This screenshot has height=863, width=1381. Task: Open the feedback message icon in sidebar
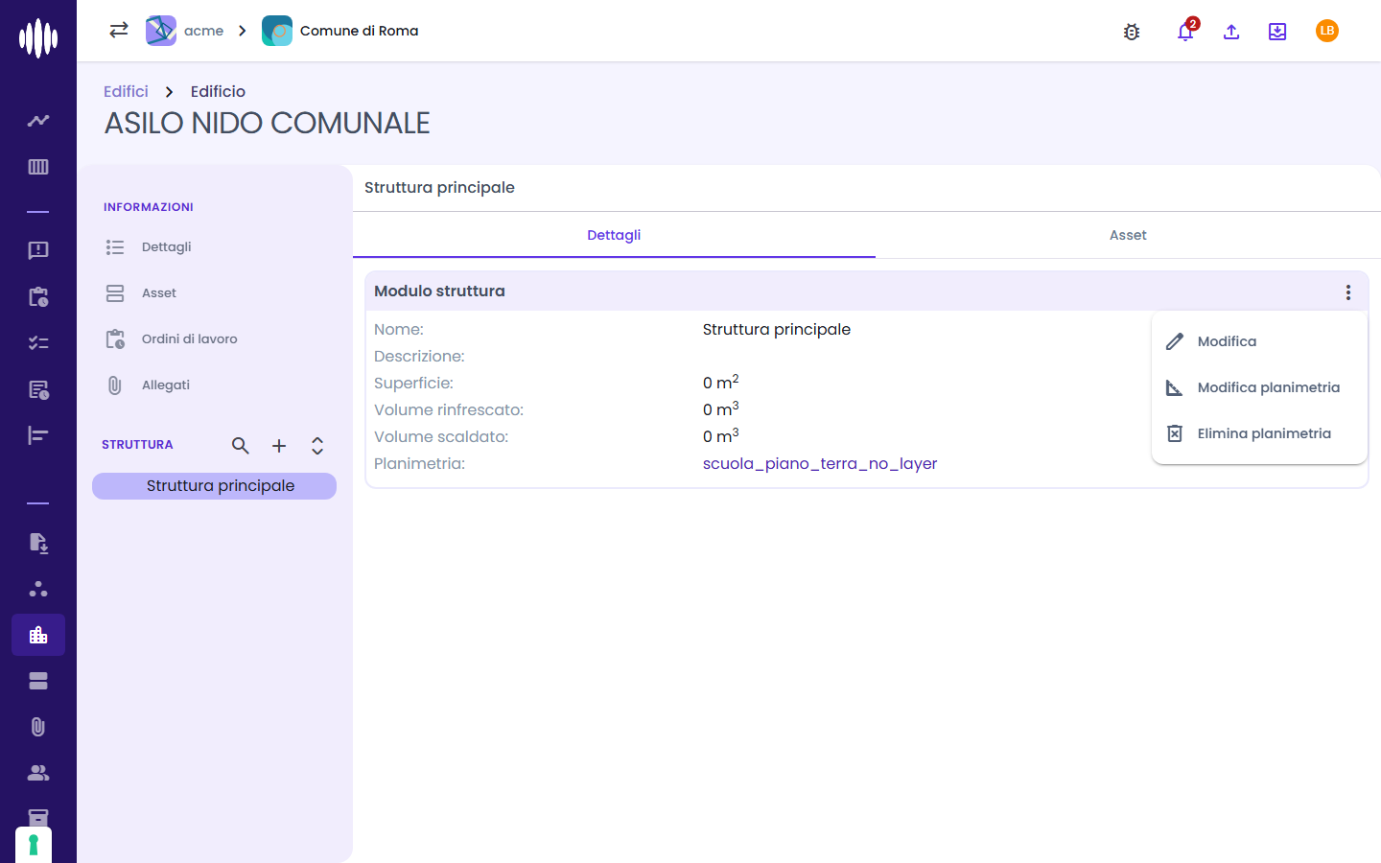coord(38,250)
